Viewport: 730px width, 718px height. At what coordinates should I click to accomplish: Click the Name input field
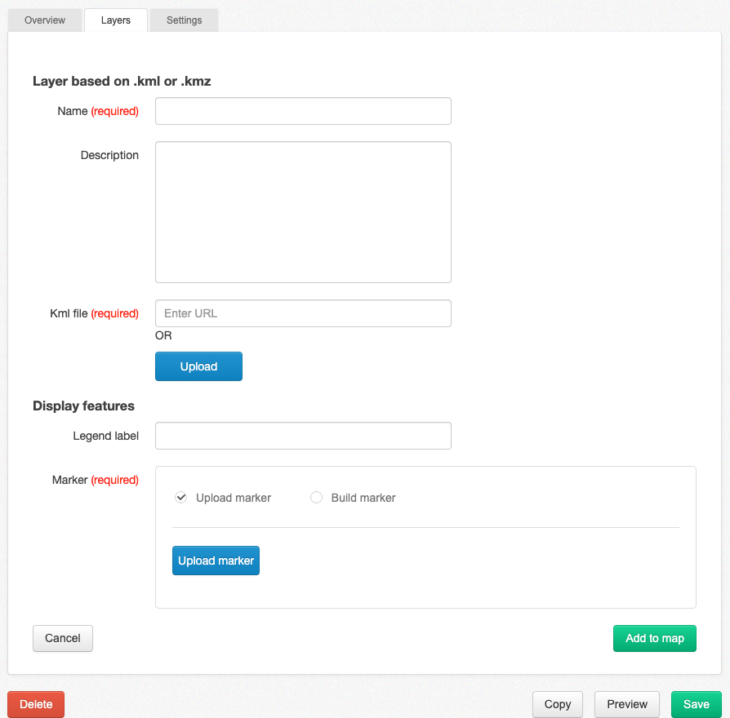click(x=302, y=111)
